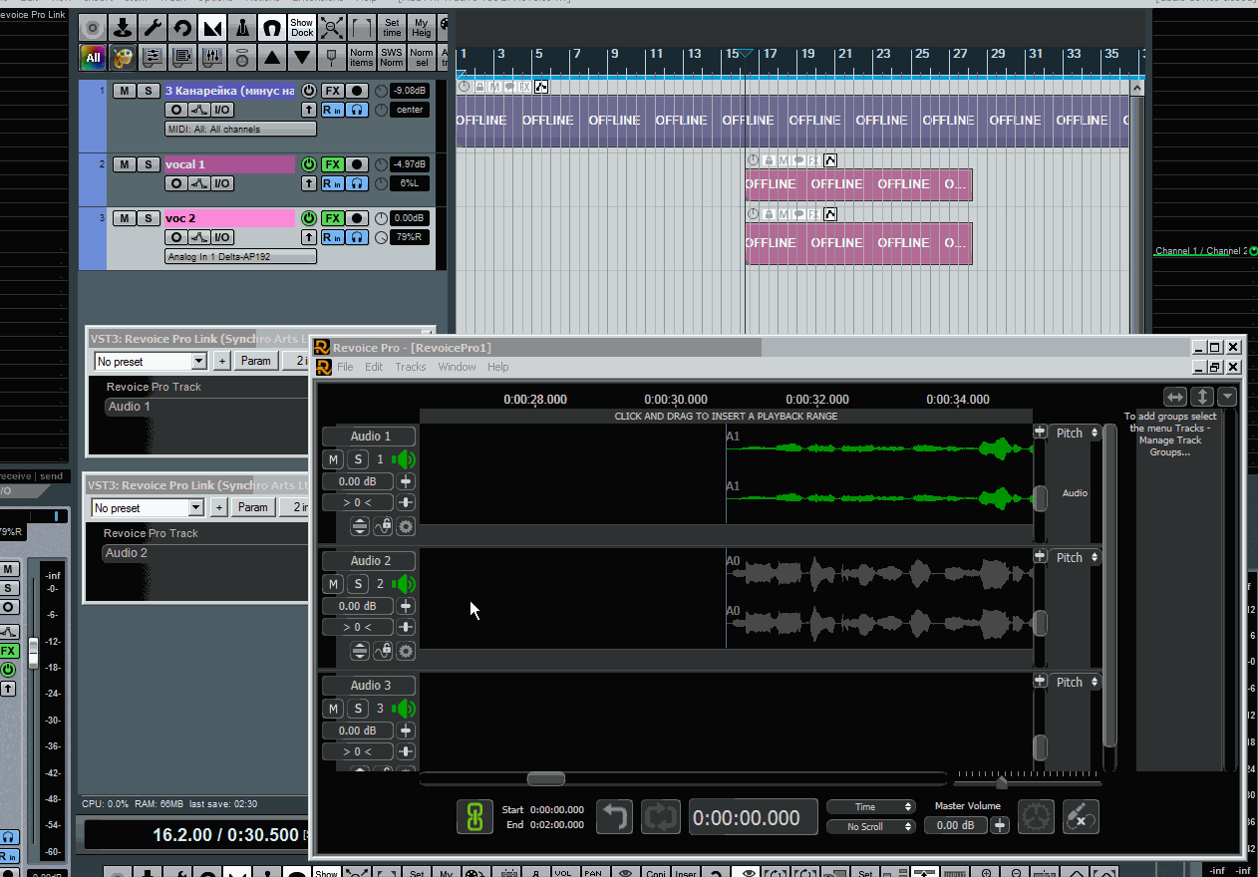Mute Audio 1 track in Revoice Pro
Image resolution: width=1258 pixels, height=877 pixels.
333,459
